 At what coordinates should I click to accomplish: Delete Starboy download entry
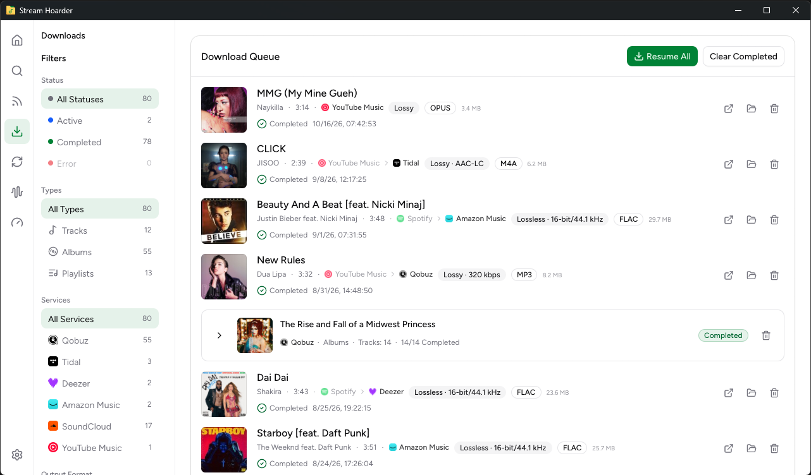[774, 448]
